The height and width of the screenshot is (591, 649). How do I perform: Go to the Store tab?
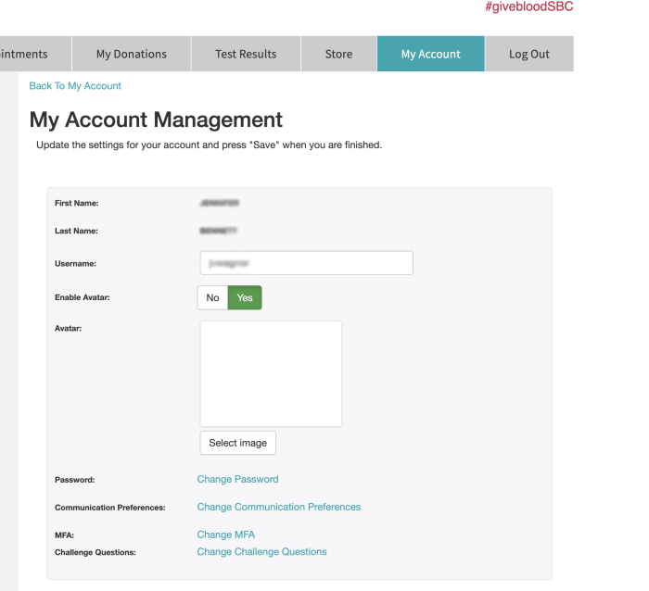click(x=338, y=54)
